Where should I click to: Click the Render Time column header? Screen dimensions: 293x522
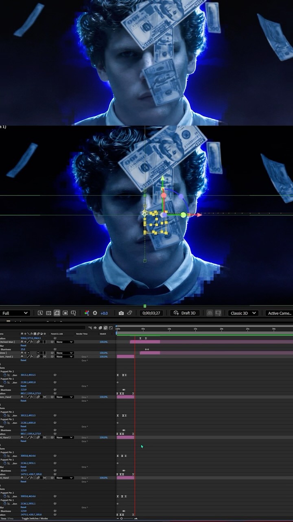(82, 334)
